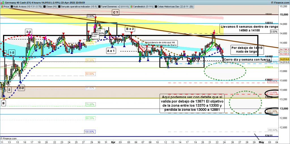Select the 'Por debajo de 14410' text box

pyautogui.click(x=244, y=50)
